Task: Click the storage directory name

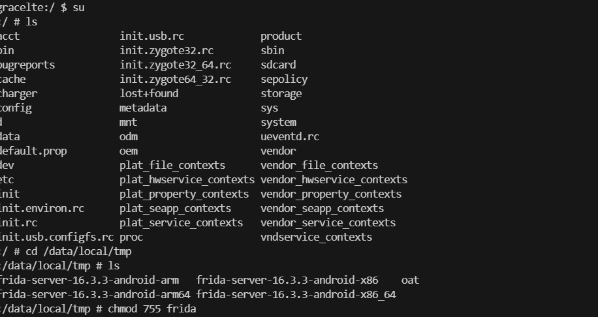Action: (x=281, y=93)
